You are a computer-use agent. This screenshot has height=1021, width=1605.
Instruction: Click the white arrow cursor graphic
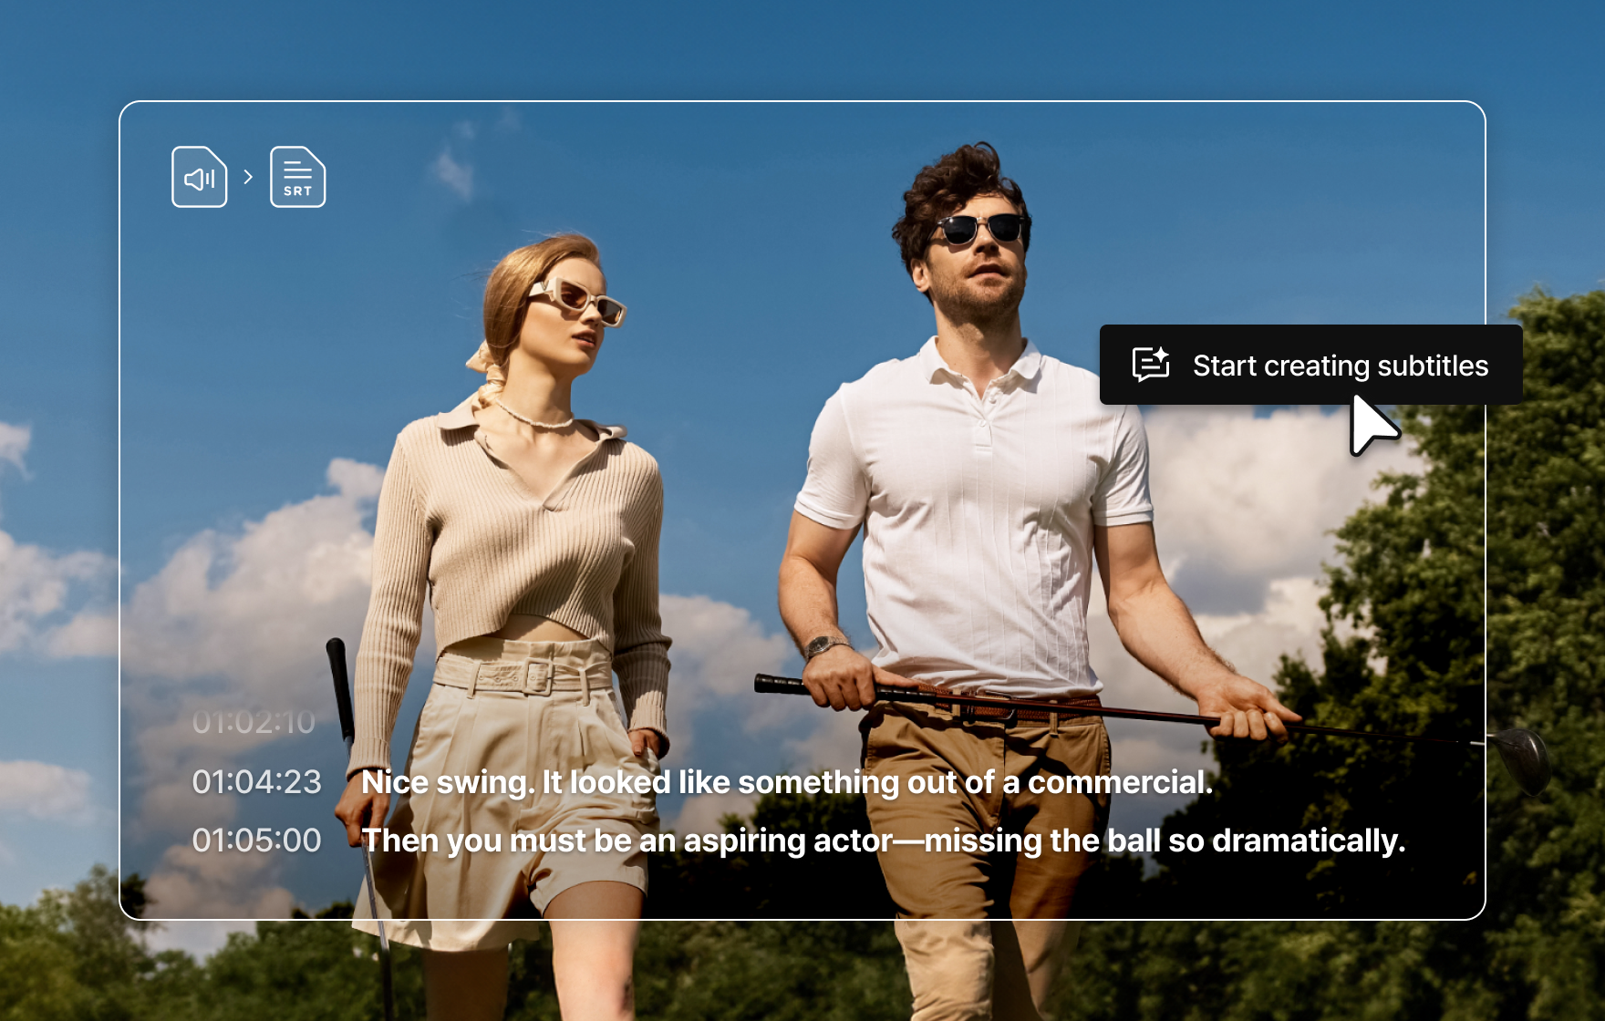[x=1371, y=426]
